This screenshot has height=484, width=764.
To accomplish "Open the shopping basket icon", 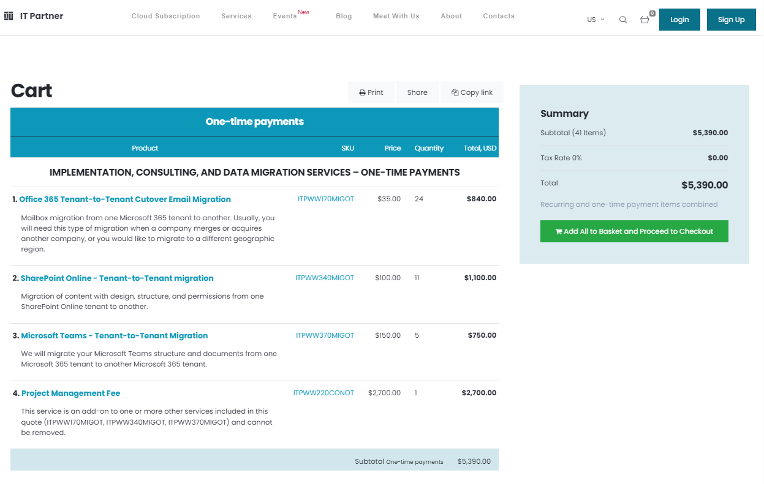I will [645, 20].
